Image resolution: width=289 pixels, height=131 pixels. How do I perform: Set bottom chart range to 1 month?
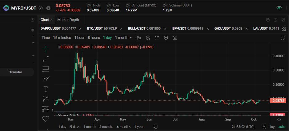coord(89,127)
